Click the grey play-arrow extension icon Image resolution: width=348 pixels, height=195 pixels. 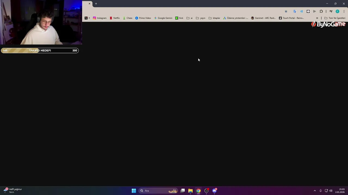(x=315, y=11)
